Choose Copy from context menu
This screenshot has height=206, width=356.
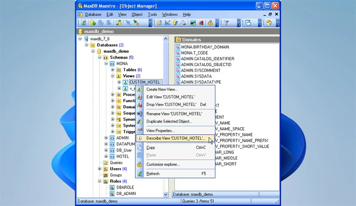[x=175, y=147]
